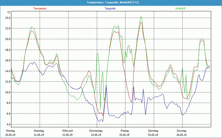Click the 6,0 y-axis value
This screenshot has height=138, width=222.
point(8,113)
